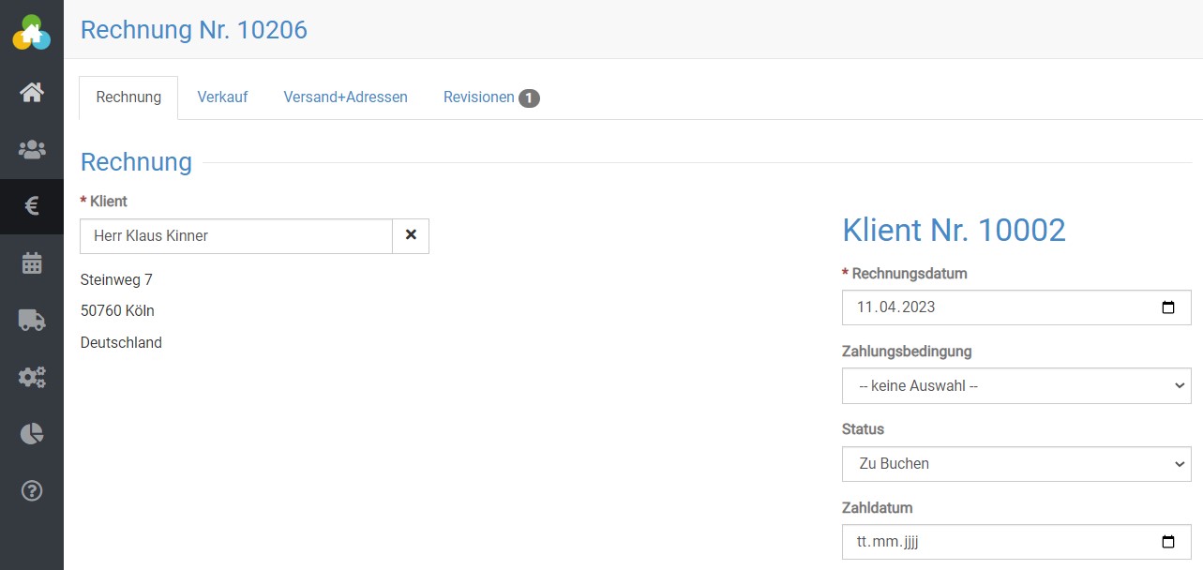The height and width of the screenshot is (570, 1203).
Task: Open the delivery truck icon in the sidebar
Action: pyautogui.click(x=32, y=321)
